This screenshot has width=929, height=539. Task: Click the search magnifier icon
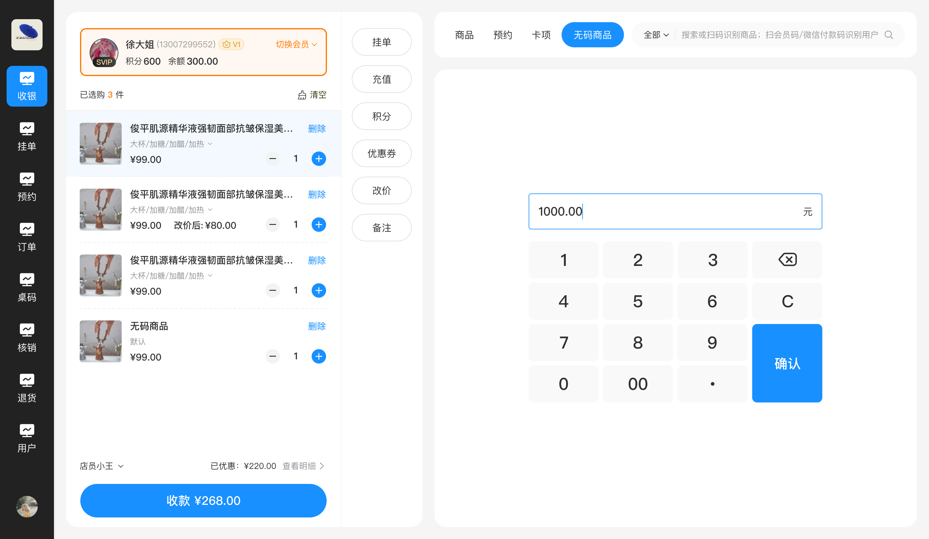coord(889,35)
